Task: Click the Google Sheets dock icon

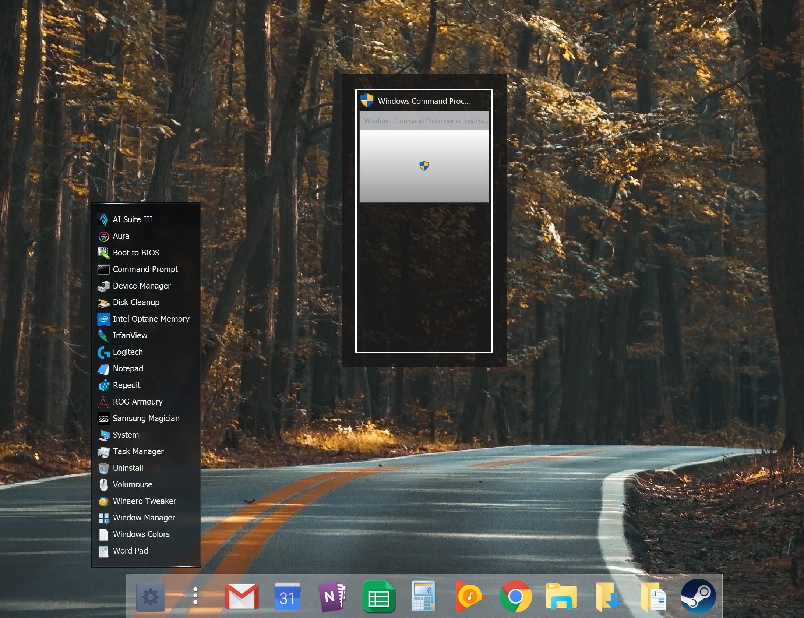Action: click(x=378, y=596)
